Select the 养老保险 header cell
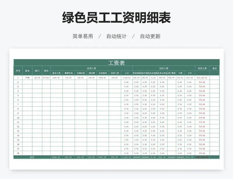This screenshot has height=179, width=233. (x=137, y=73)
